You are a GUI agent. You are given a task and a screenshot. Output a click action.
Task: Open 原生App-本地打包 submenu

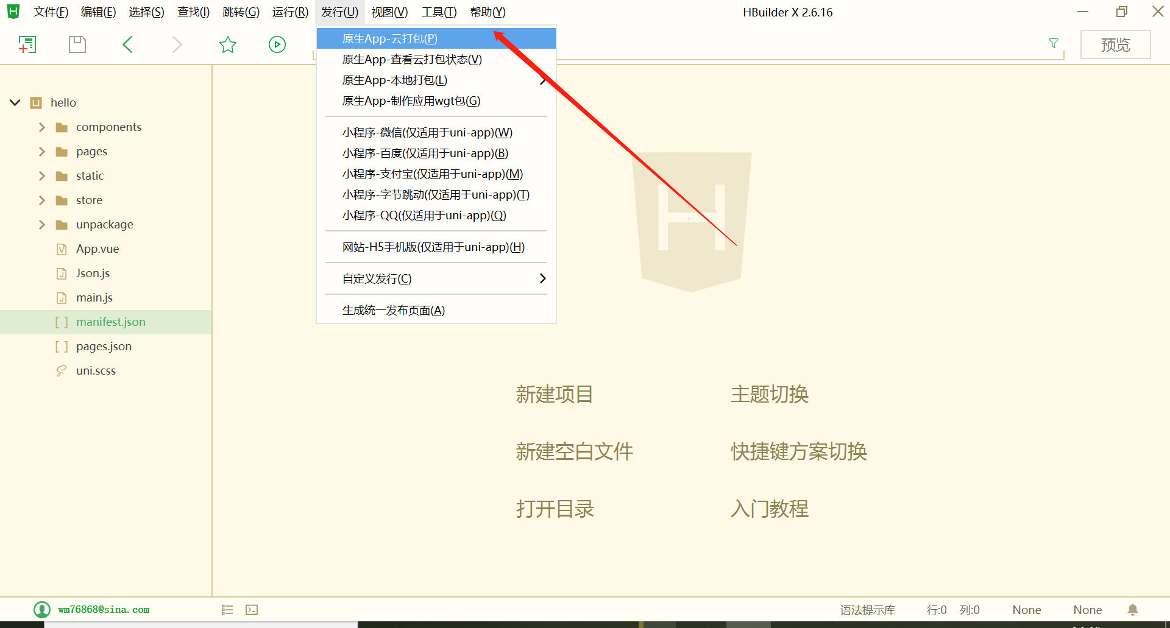coord(436,80)
